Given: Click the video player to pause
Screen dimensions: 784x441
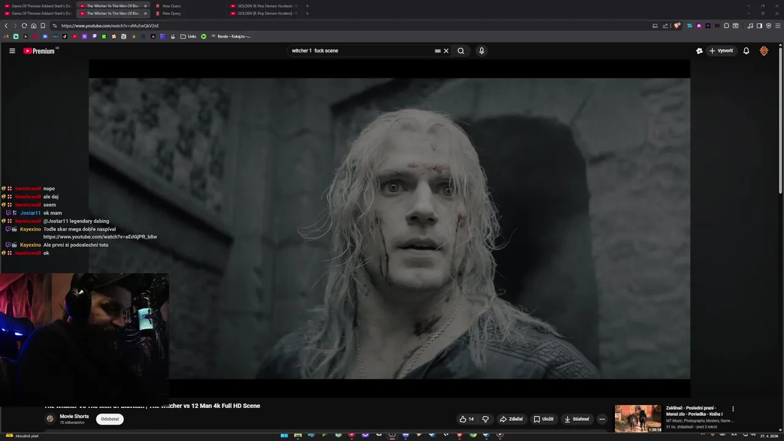Looking at the screenshot, I should [390, 228].
